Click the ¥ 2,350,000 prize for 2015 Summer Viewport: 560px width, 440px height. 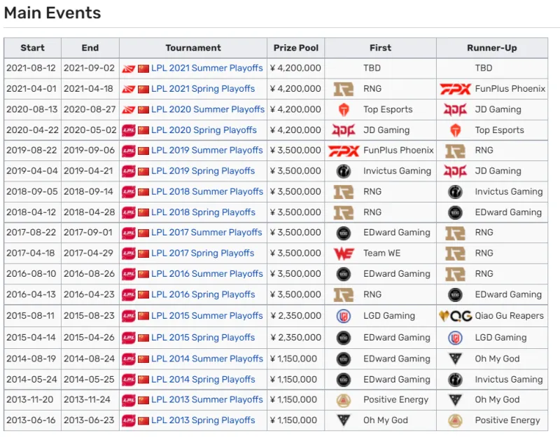295,316
